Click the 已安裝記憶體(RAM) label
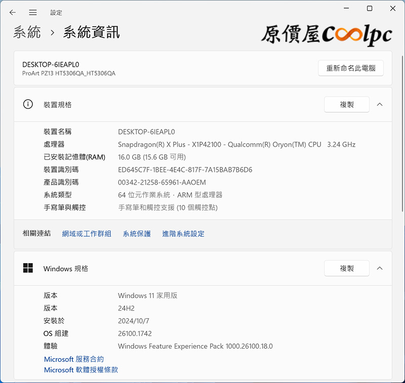Screen dimensions: 405x383 [x=74, y=157]
